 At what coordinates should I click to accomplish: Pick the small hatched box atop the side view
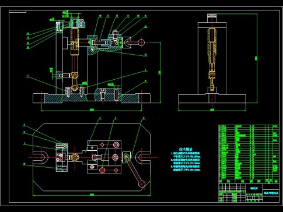click(x=212, y=16)
